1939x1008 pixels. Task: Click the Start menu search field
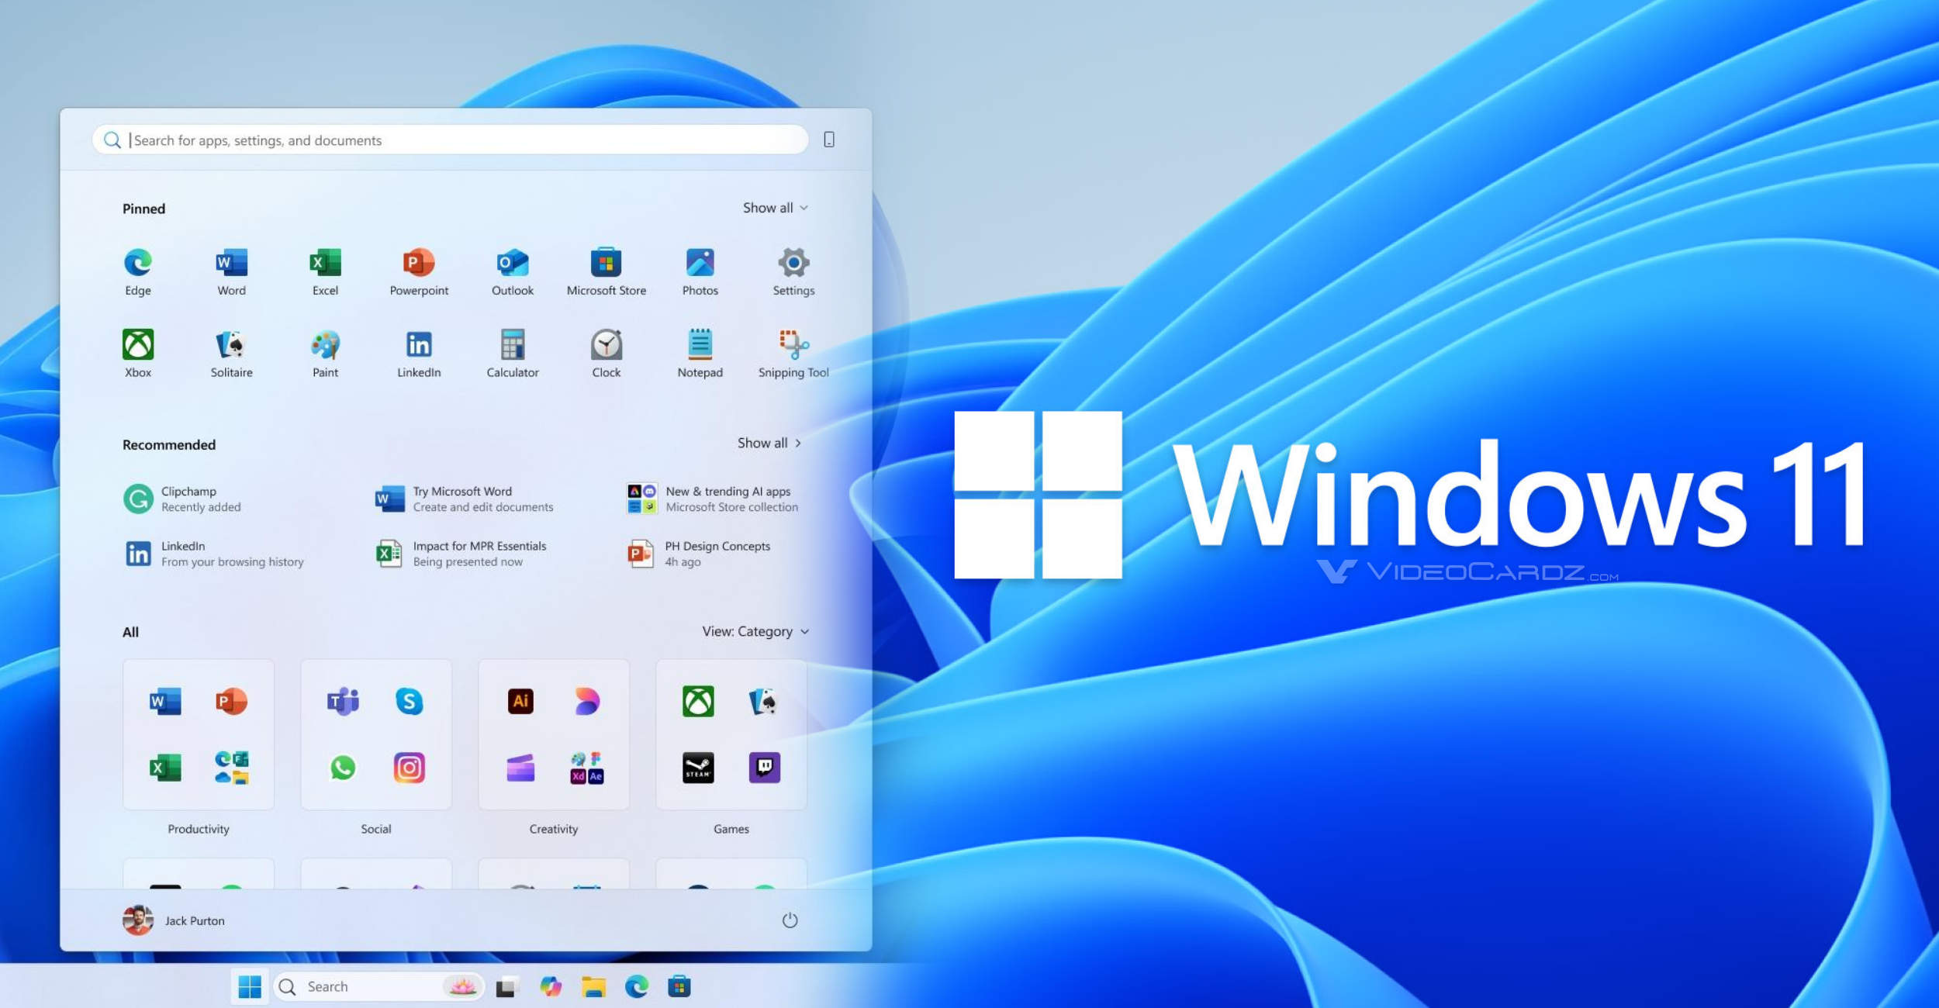coord(451,140)
